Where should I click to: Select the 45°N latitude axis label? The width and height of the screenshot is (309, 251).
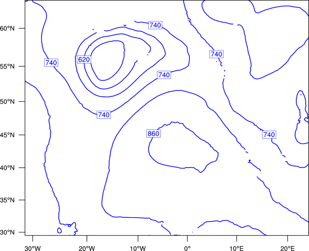7,135
